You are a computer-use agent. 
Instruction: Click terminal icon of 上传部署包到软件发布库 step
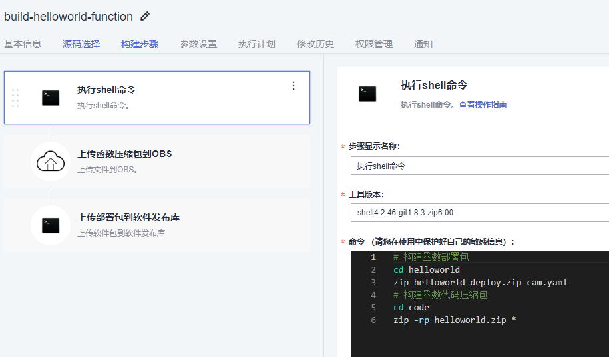point(51,225)
